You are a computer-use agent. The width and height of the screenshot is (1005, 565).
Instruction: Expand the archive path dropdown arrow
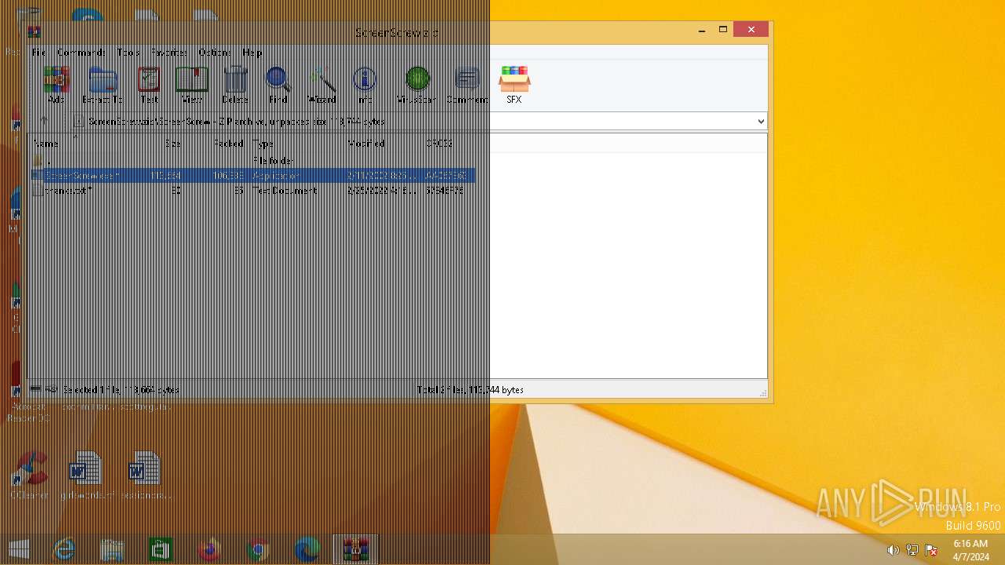pos(760,122)
